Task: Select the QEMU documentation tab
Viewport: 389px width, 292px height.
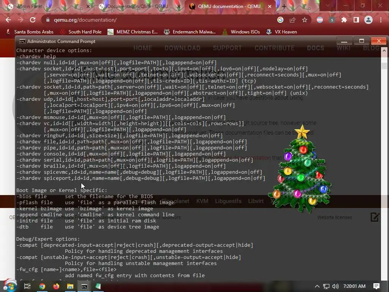Action: pyautogui.click(x=229, y=6)
